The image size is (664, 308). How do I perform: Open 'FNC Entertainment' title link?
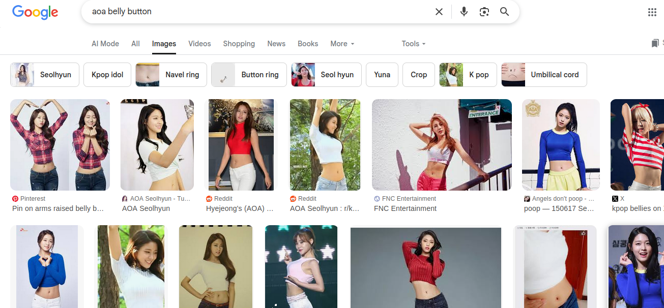[x=405, y=208]
